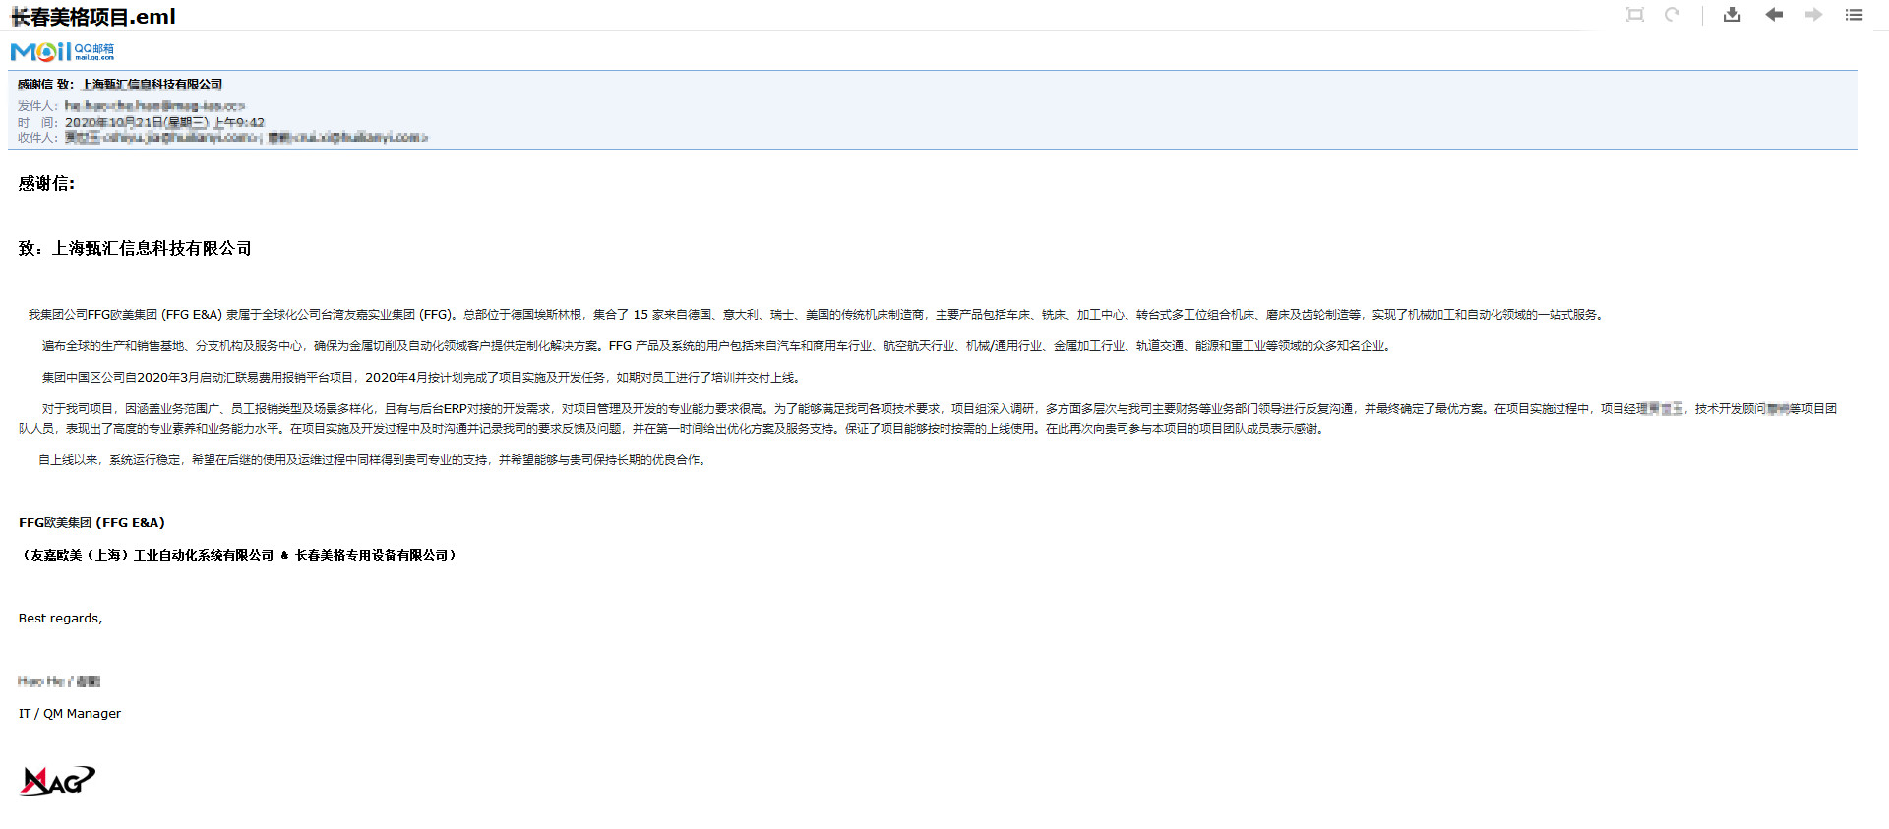
Task: Click the IT / QM Manager title
Action: click(x=70, y=714)
